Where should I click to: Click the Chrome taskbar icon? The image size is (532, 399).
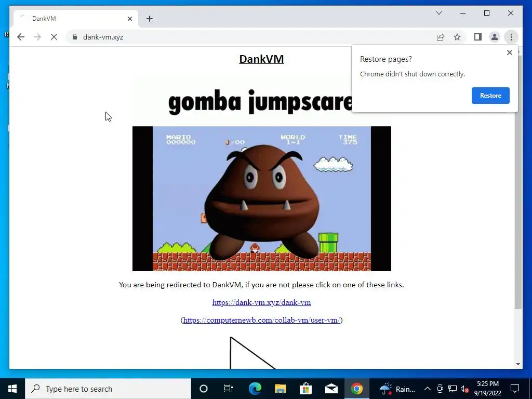pyautogui.click(x=356, y=389)
